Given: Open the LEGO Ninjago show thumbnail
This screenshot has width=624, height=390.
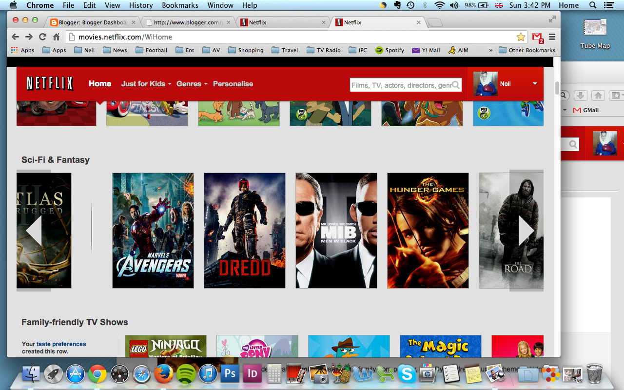Looking at the screenshot, I should 166,346.
